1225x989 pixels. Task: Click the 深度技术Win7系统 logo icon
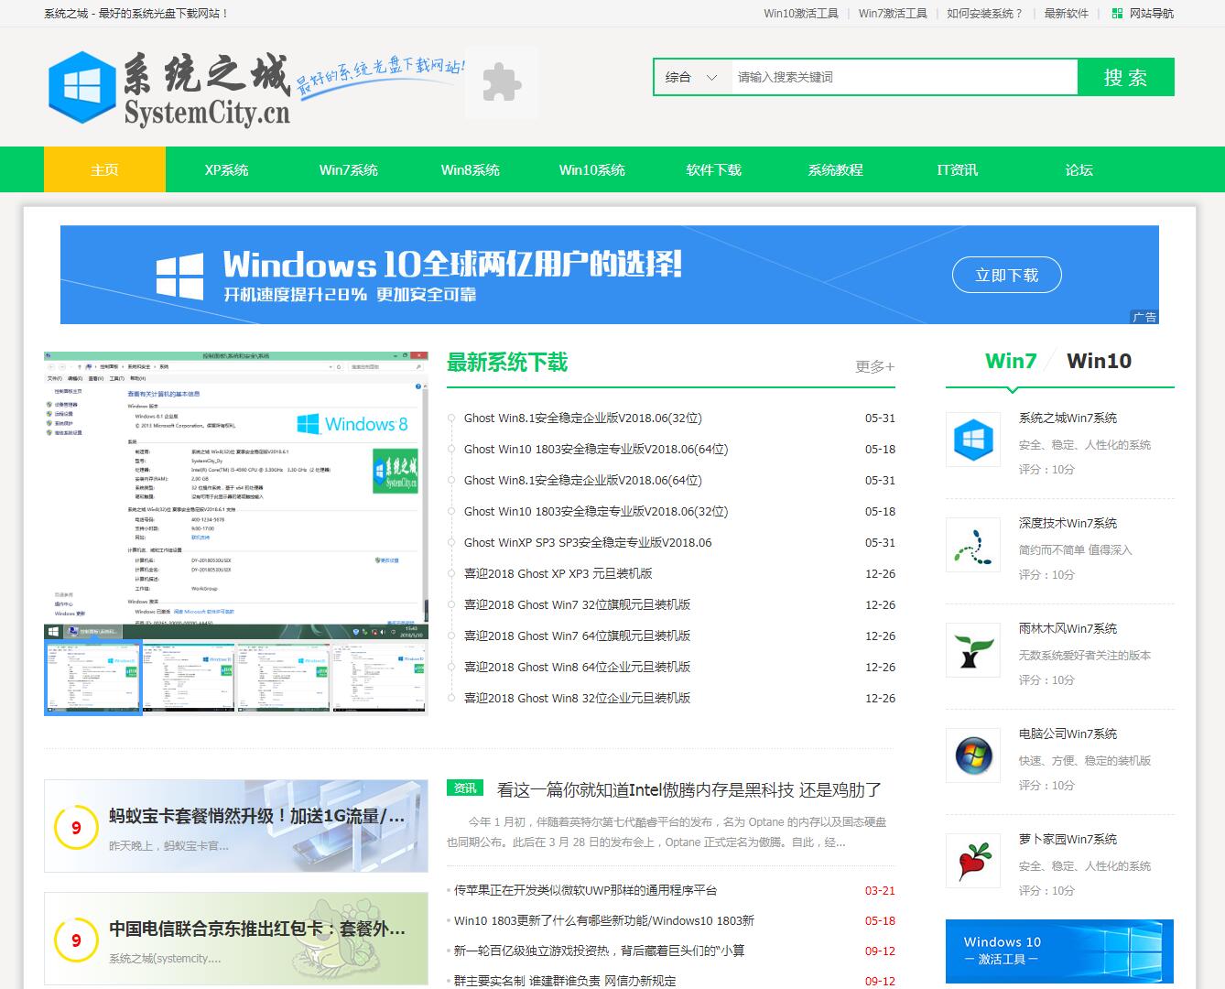(x=972, y=545)
